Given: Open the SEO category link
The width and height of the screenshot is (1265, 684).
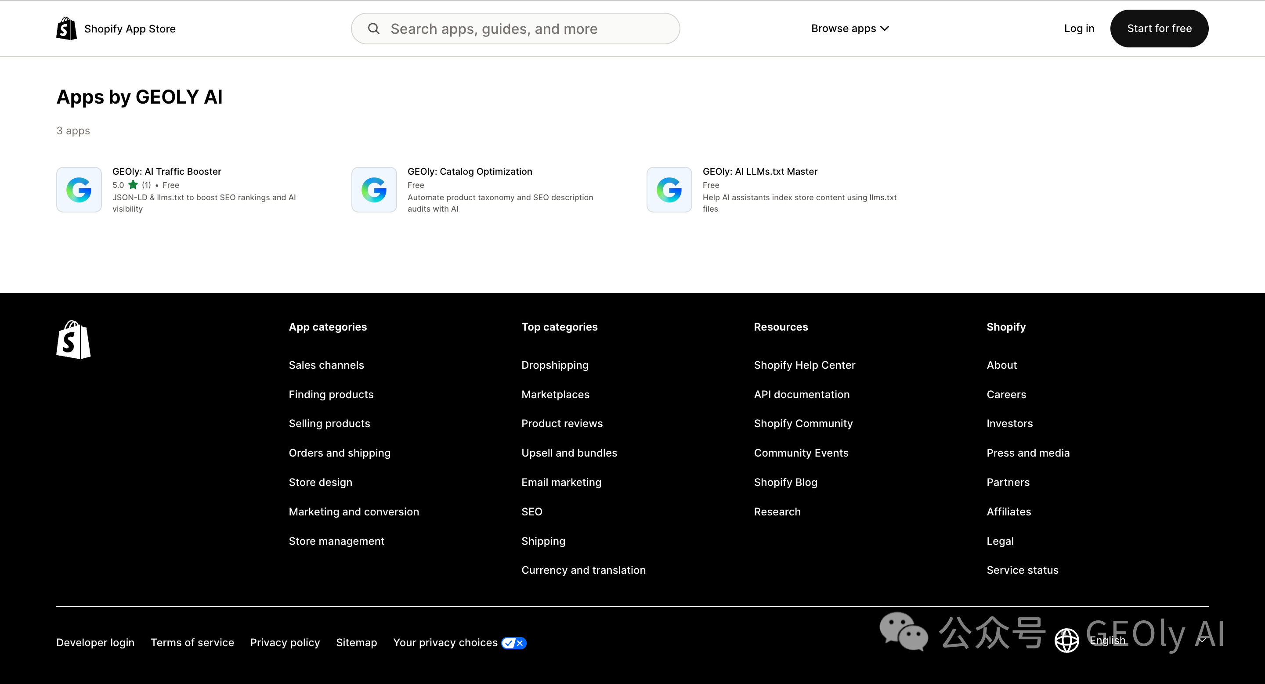Looking at the screenshot, I should 532,512.
